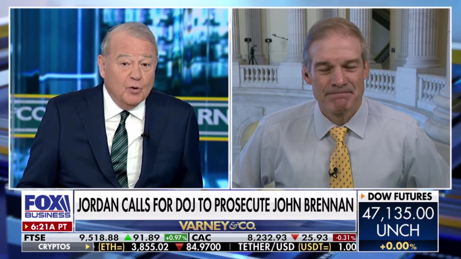Click the 6:21A PT time badge

coord(47,227)
